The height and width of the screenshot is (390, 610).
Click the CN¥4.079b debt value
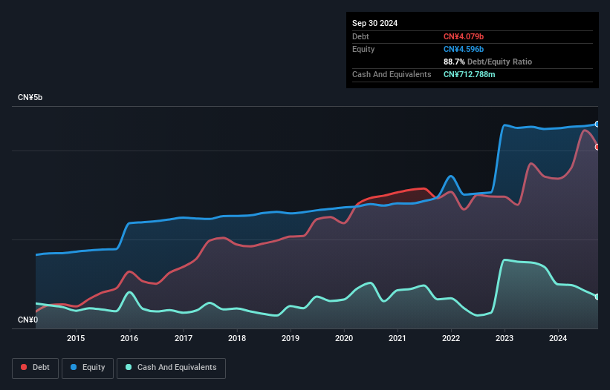(x=464, y=36)
